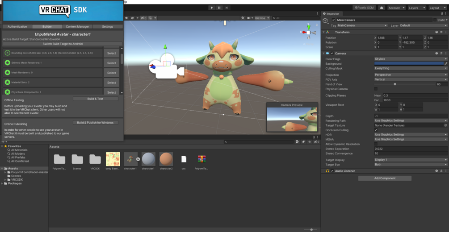Image resolution: width=449 pixels, height=232 pixels.
Task: Click the Play button in the toolbar
Action: [212, 8]
